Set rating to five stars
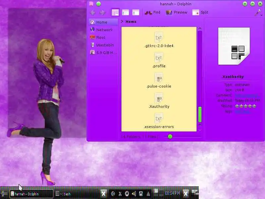265x199 pixels. (x=254, y=106)
